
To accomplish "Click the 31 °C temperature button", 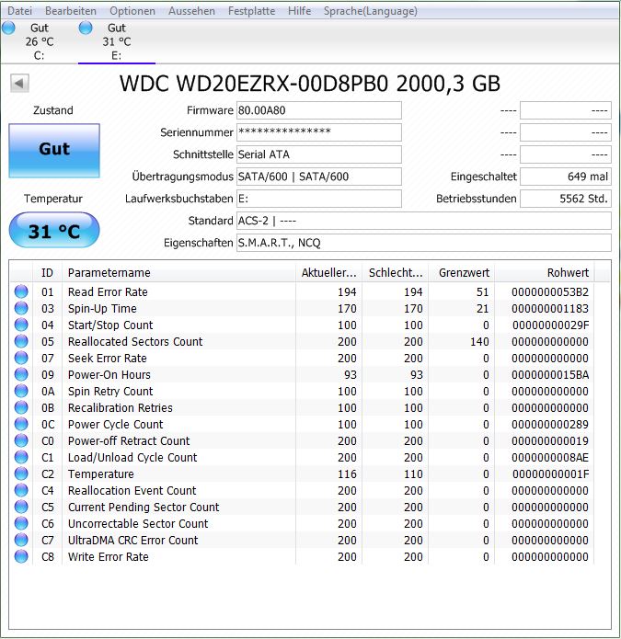I will (x=54, y=231).
